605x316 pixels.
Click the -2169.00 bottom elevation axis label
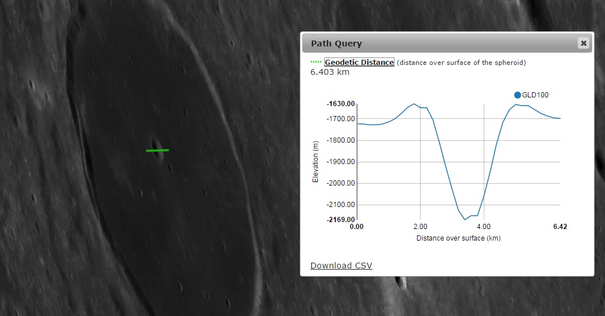pyautogui.click(x=340, y=220)
